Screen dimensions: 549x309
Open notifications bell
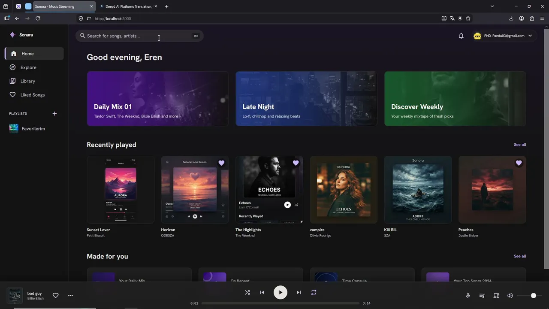point(461,36)
